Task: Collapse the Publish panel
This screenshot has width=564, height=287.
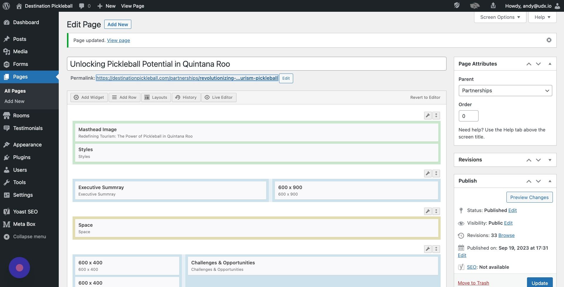Action: click(550, 181)
